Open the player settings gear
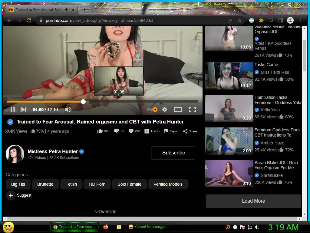Image resolution: width=310 pixels, height=233 pixels. point(165,110)
